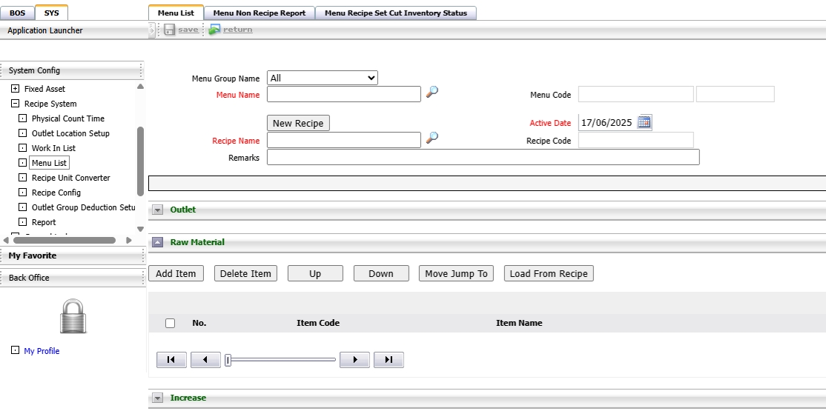Expand the Fixed Asset tree node

[15, 89]
